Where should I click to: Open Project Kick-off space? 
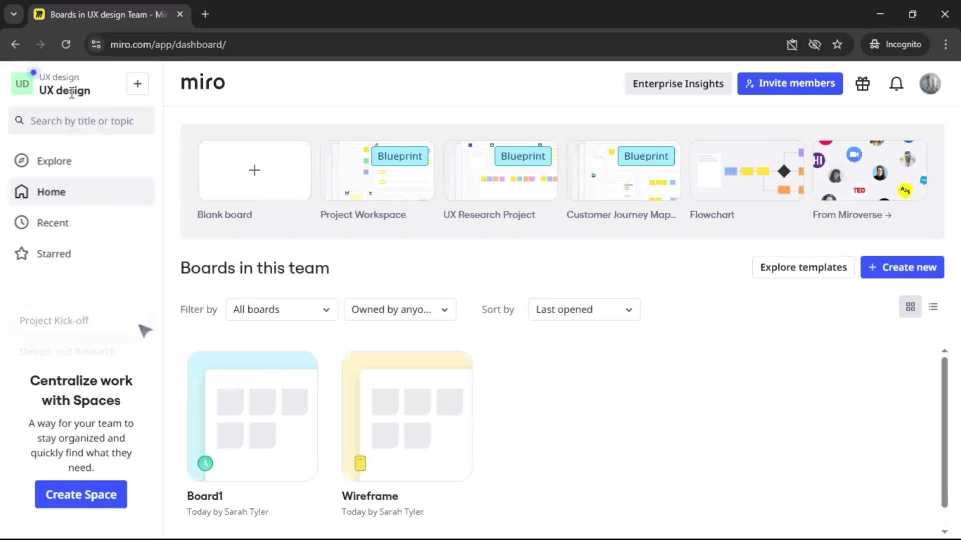[54, 320]
